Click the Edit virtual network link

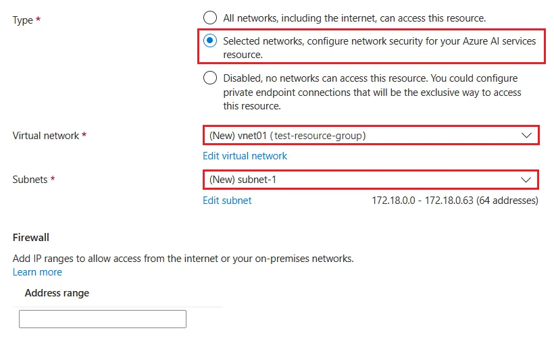245,156
